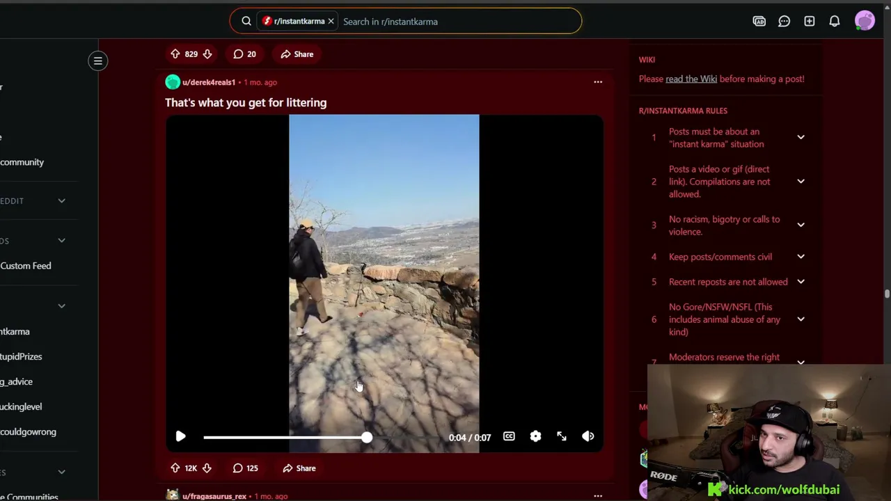Upvote the post with 829 votes

175,54
